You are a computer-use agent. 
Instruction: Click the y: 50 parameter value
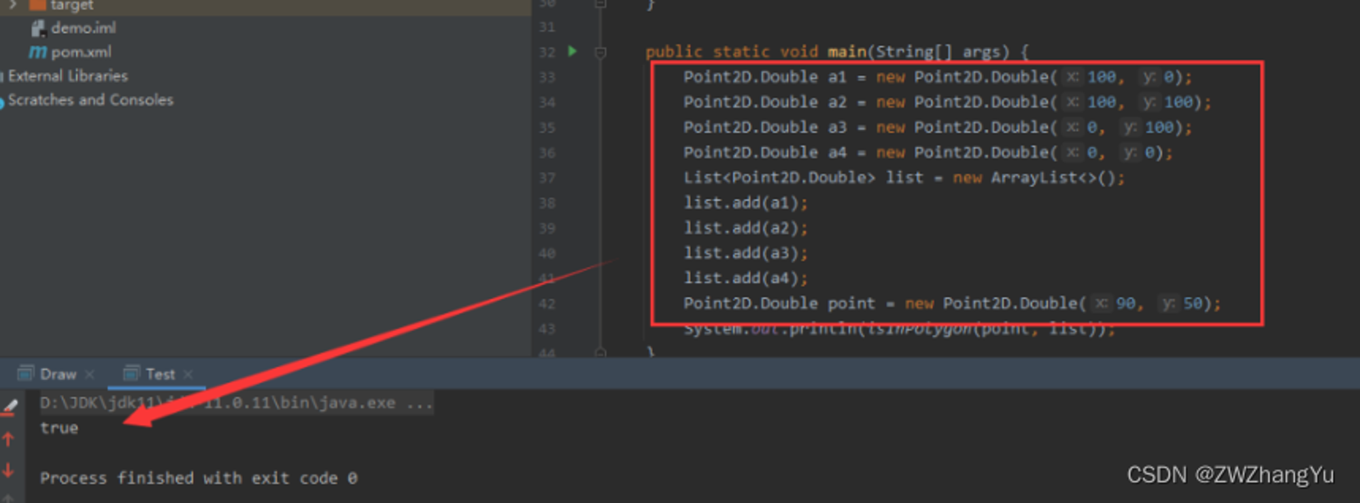(1193, 303)
